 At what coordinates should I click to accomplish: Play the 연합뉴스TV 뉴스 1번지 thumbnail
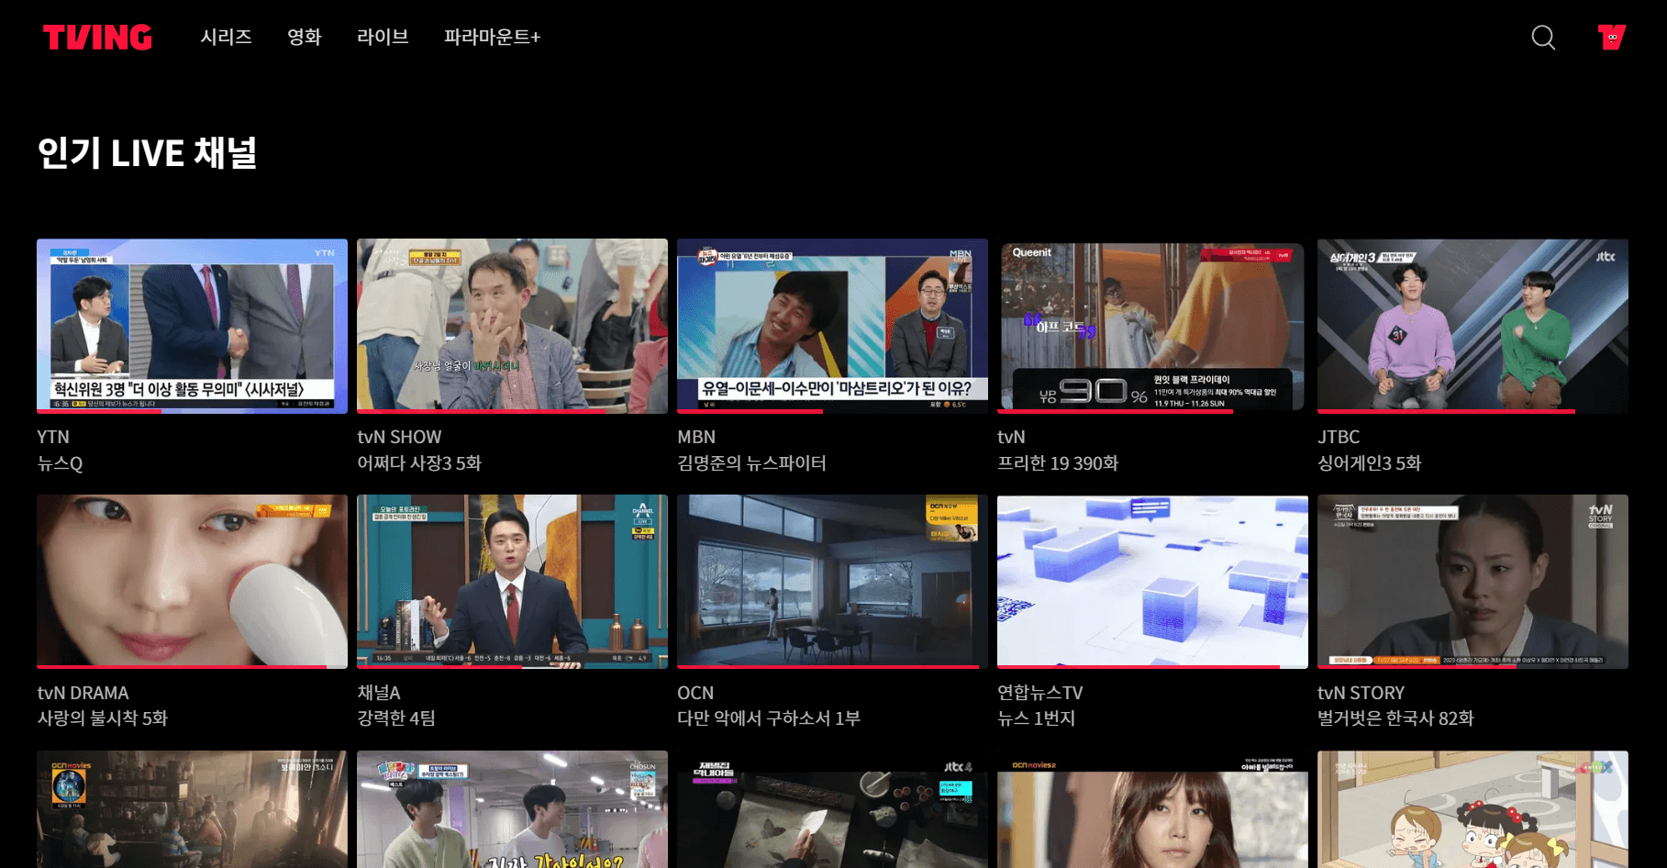1152,582
